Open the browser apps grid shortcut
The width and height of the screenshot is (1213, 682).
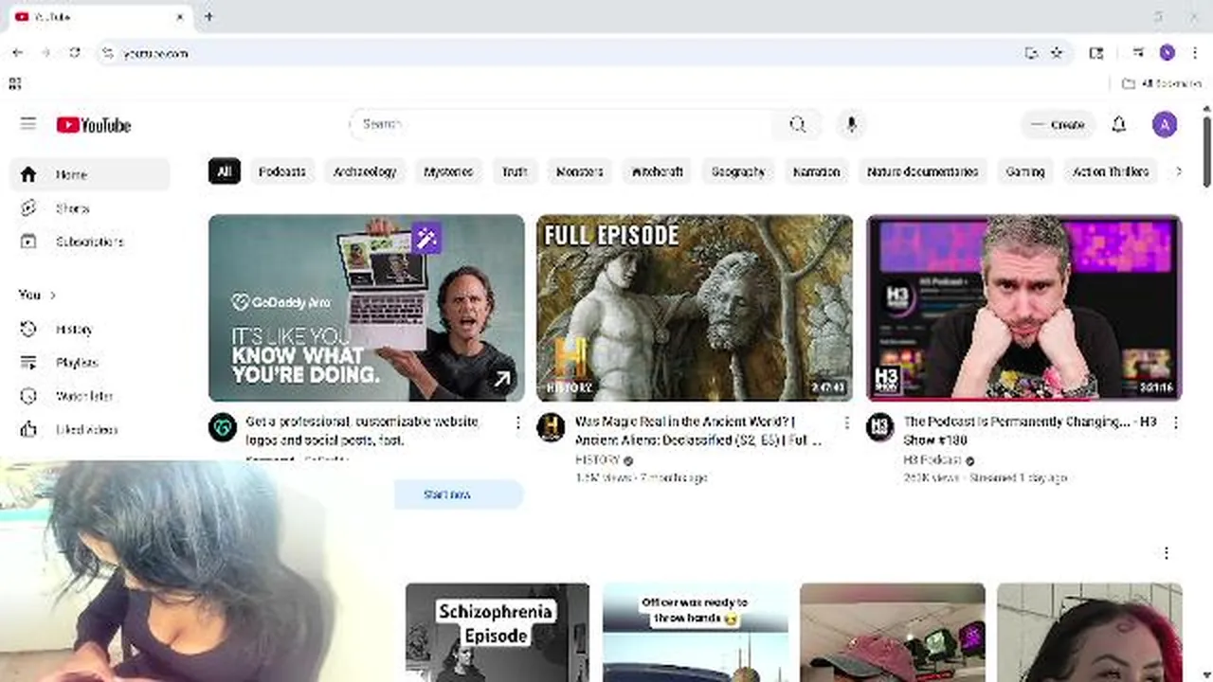pos(14,83)
